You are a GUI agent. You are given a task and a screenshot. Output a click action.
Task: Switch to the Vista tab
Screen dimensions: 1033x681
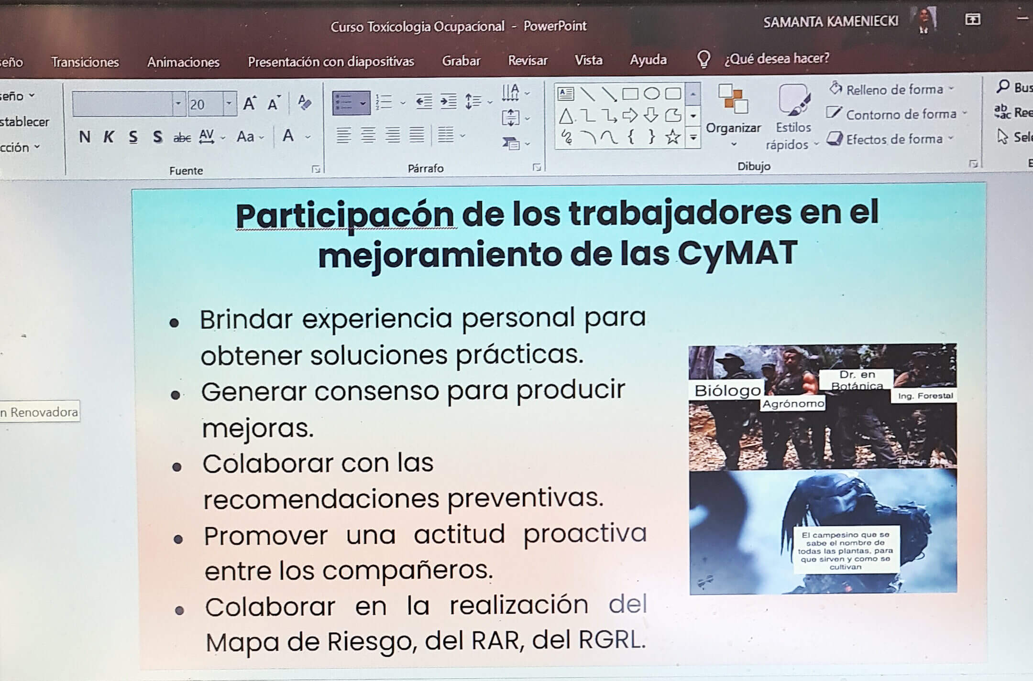(588, 60)
